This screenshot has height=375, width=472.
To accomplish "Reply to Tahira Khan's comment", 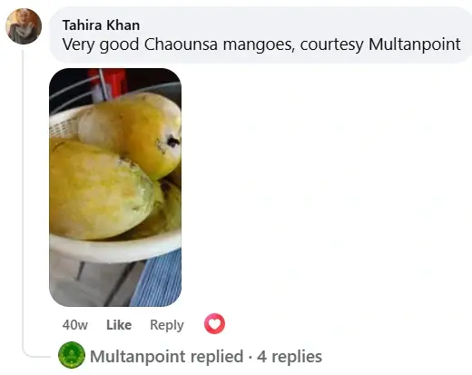I will (167, 325).
